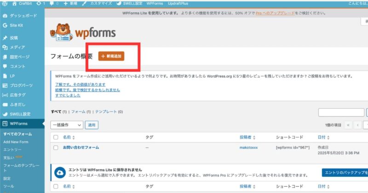Open UpdraftPlus in the admin bar

click(x=178, y=4)
